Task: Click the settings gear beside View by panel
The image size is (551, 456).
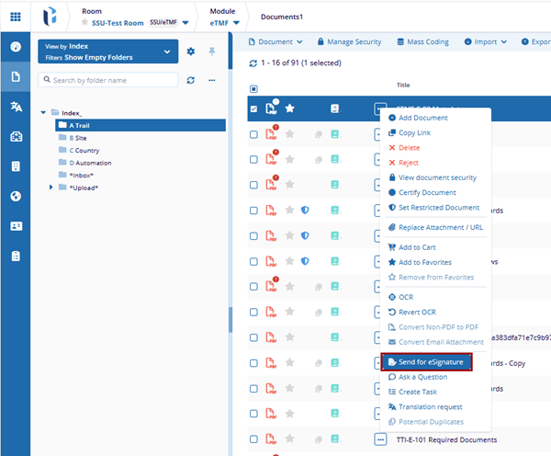Action: (191, 51)
